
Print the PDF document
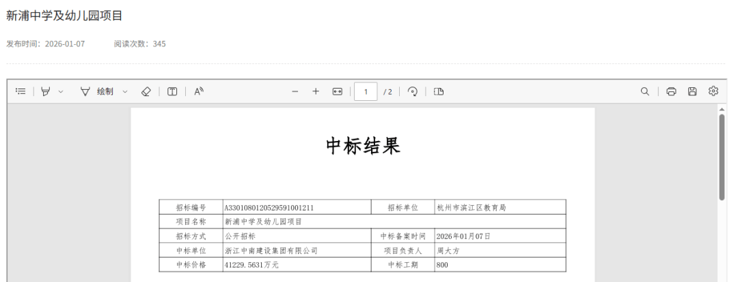click(x=671, y=91)
